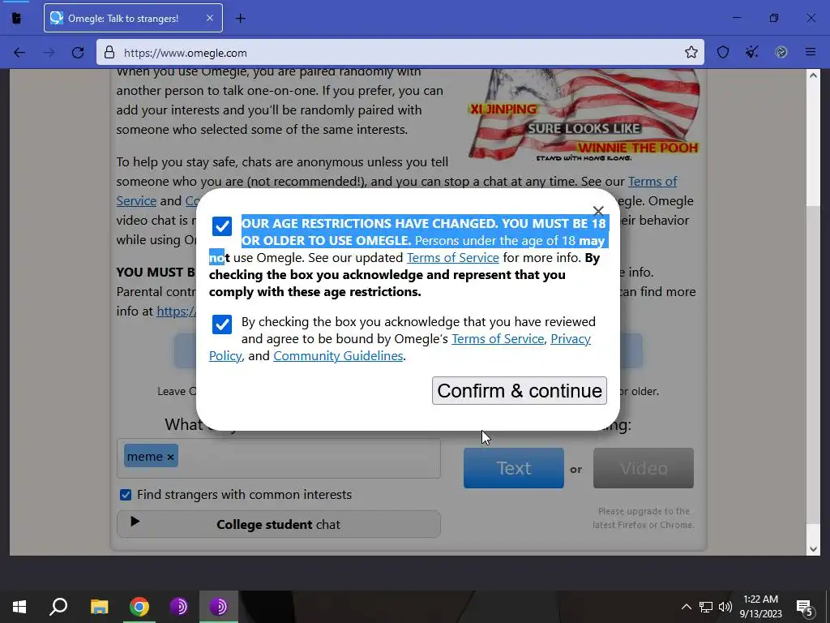Open the Tor circuit icon in toolbar
830x623 pixels.
tap(781, 52)
